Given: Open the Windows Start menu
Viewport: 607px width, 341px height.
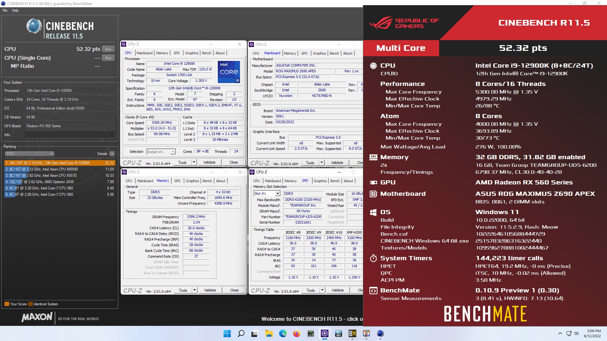Looking at the screenshot, I should click(x=227, y=333).
